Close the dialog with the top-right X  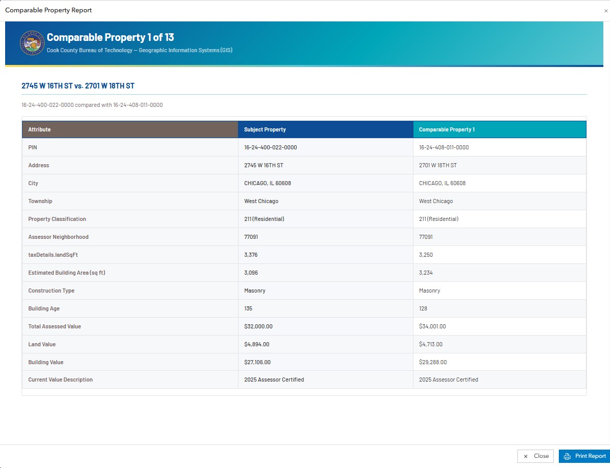tap(606, 11)
